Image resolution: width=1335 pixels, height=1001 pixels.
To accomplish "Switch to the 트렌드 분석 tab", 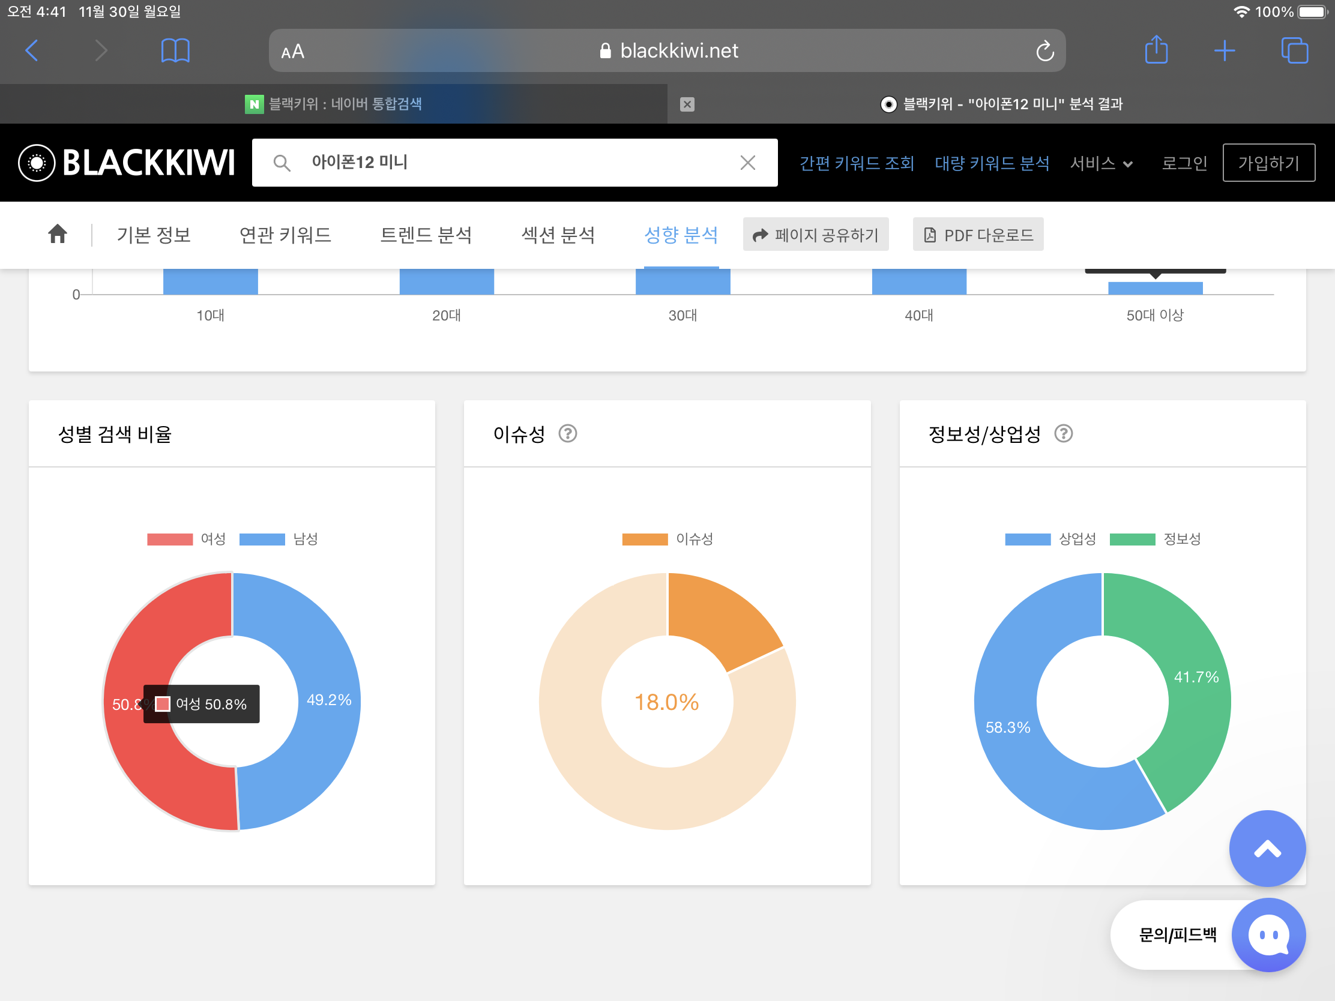I will pyautogui.click(x=426, y=235).
